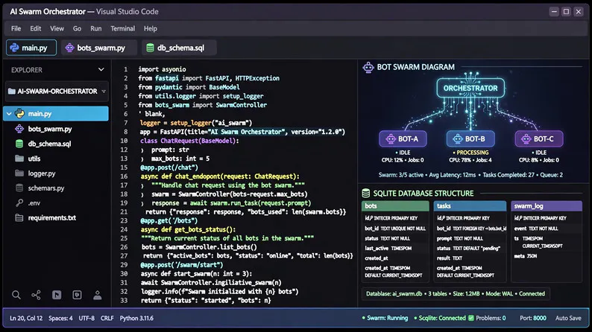Select the bots table header

click(x=395, y=206)
